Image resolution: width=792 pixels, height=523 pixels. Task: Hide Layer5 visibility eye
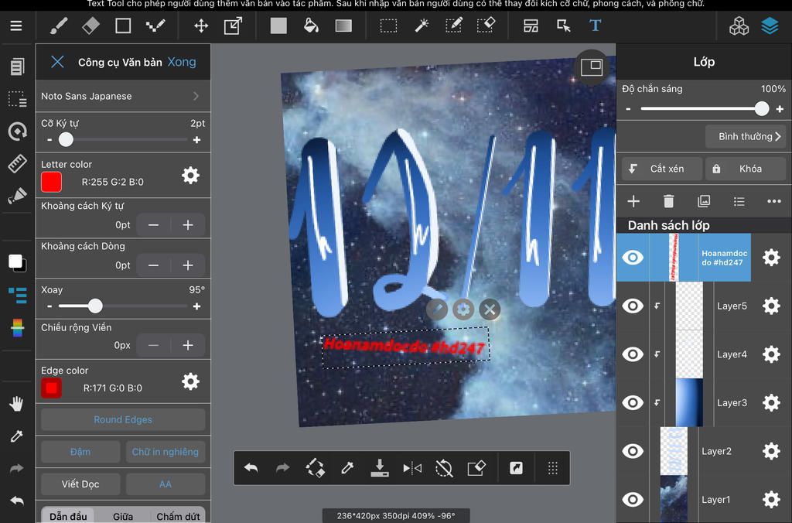pos(633,306)
